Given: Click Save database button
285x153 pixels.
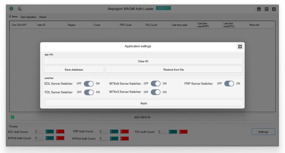Looking at the screenshot, I should (x=74, y=70).
